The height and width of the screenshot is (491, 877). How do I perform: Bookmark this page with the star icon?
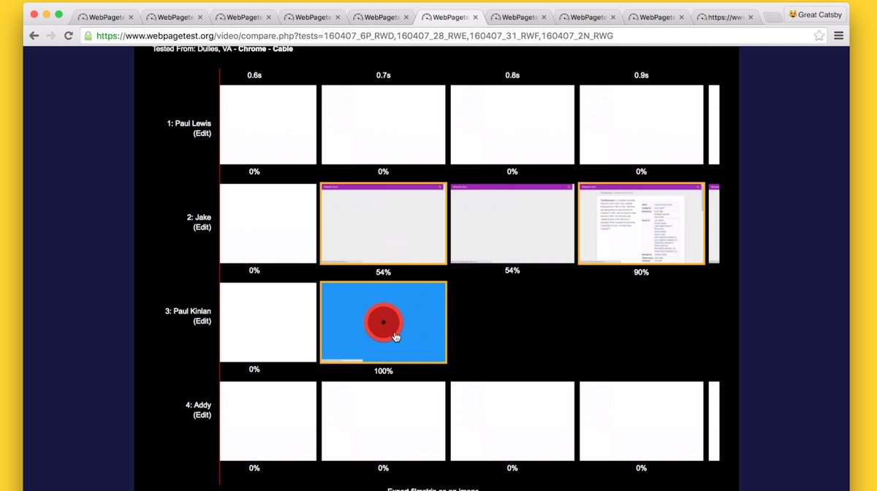pyautogui.click(x=819, y=35)
